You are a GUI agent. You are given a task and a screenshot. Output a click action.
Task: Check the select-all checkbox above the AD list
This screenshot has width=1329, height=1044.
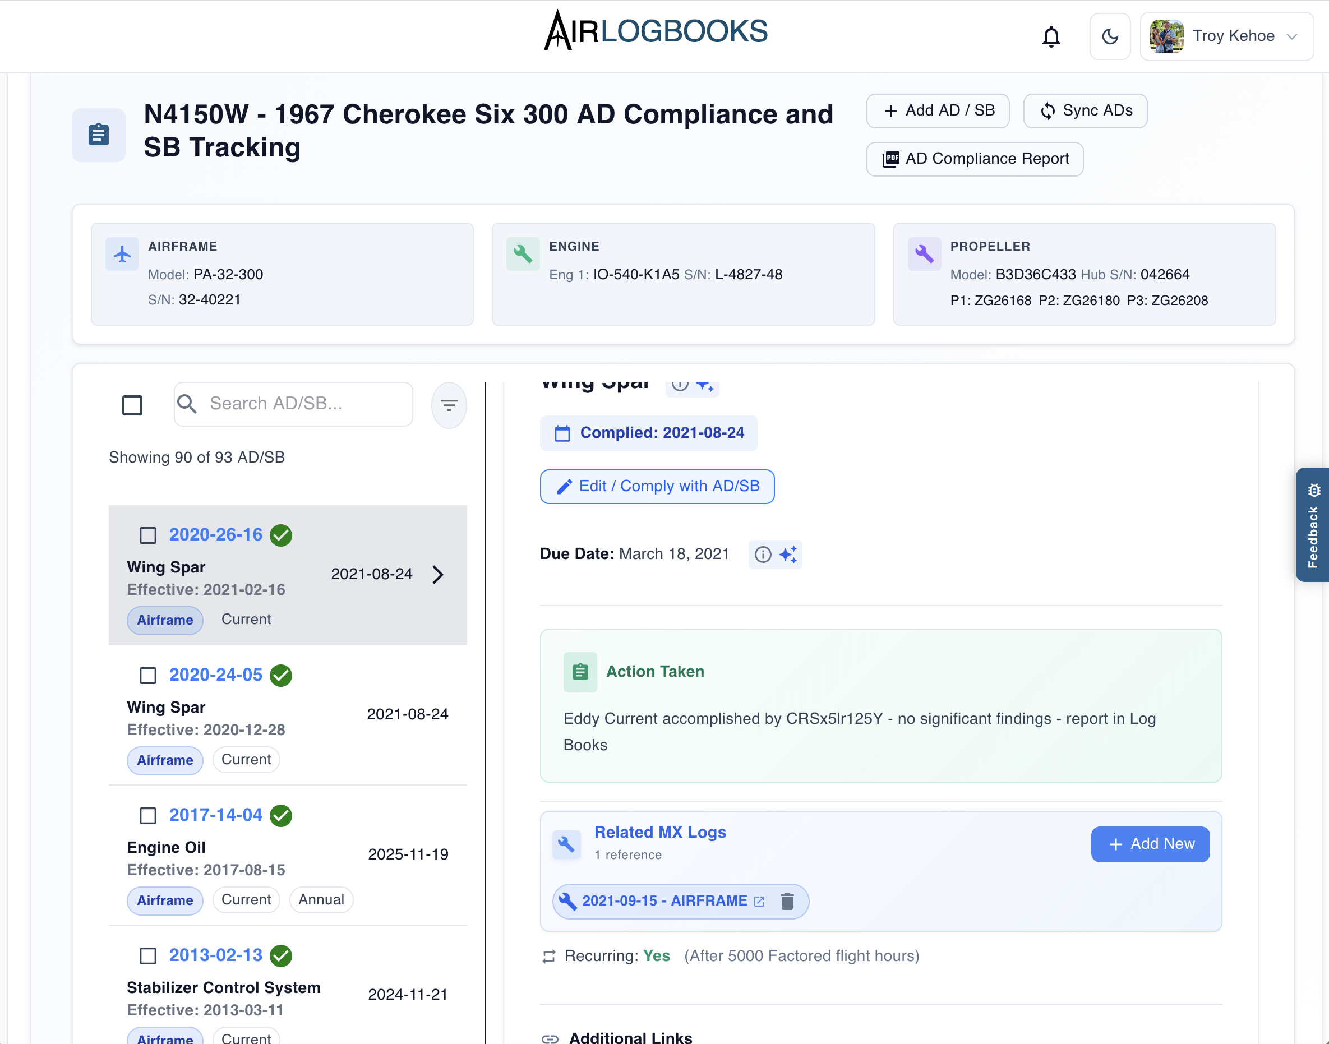[132, 405]
